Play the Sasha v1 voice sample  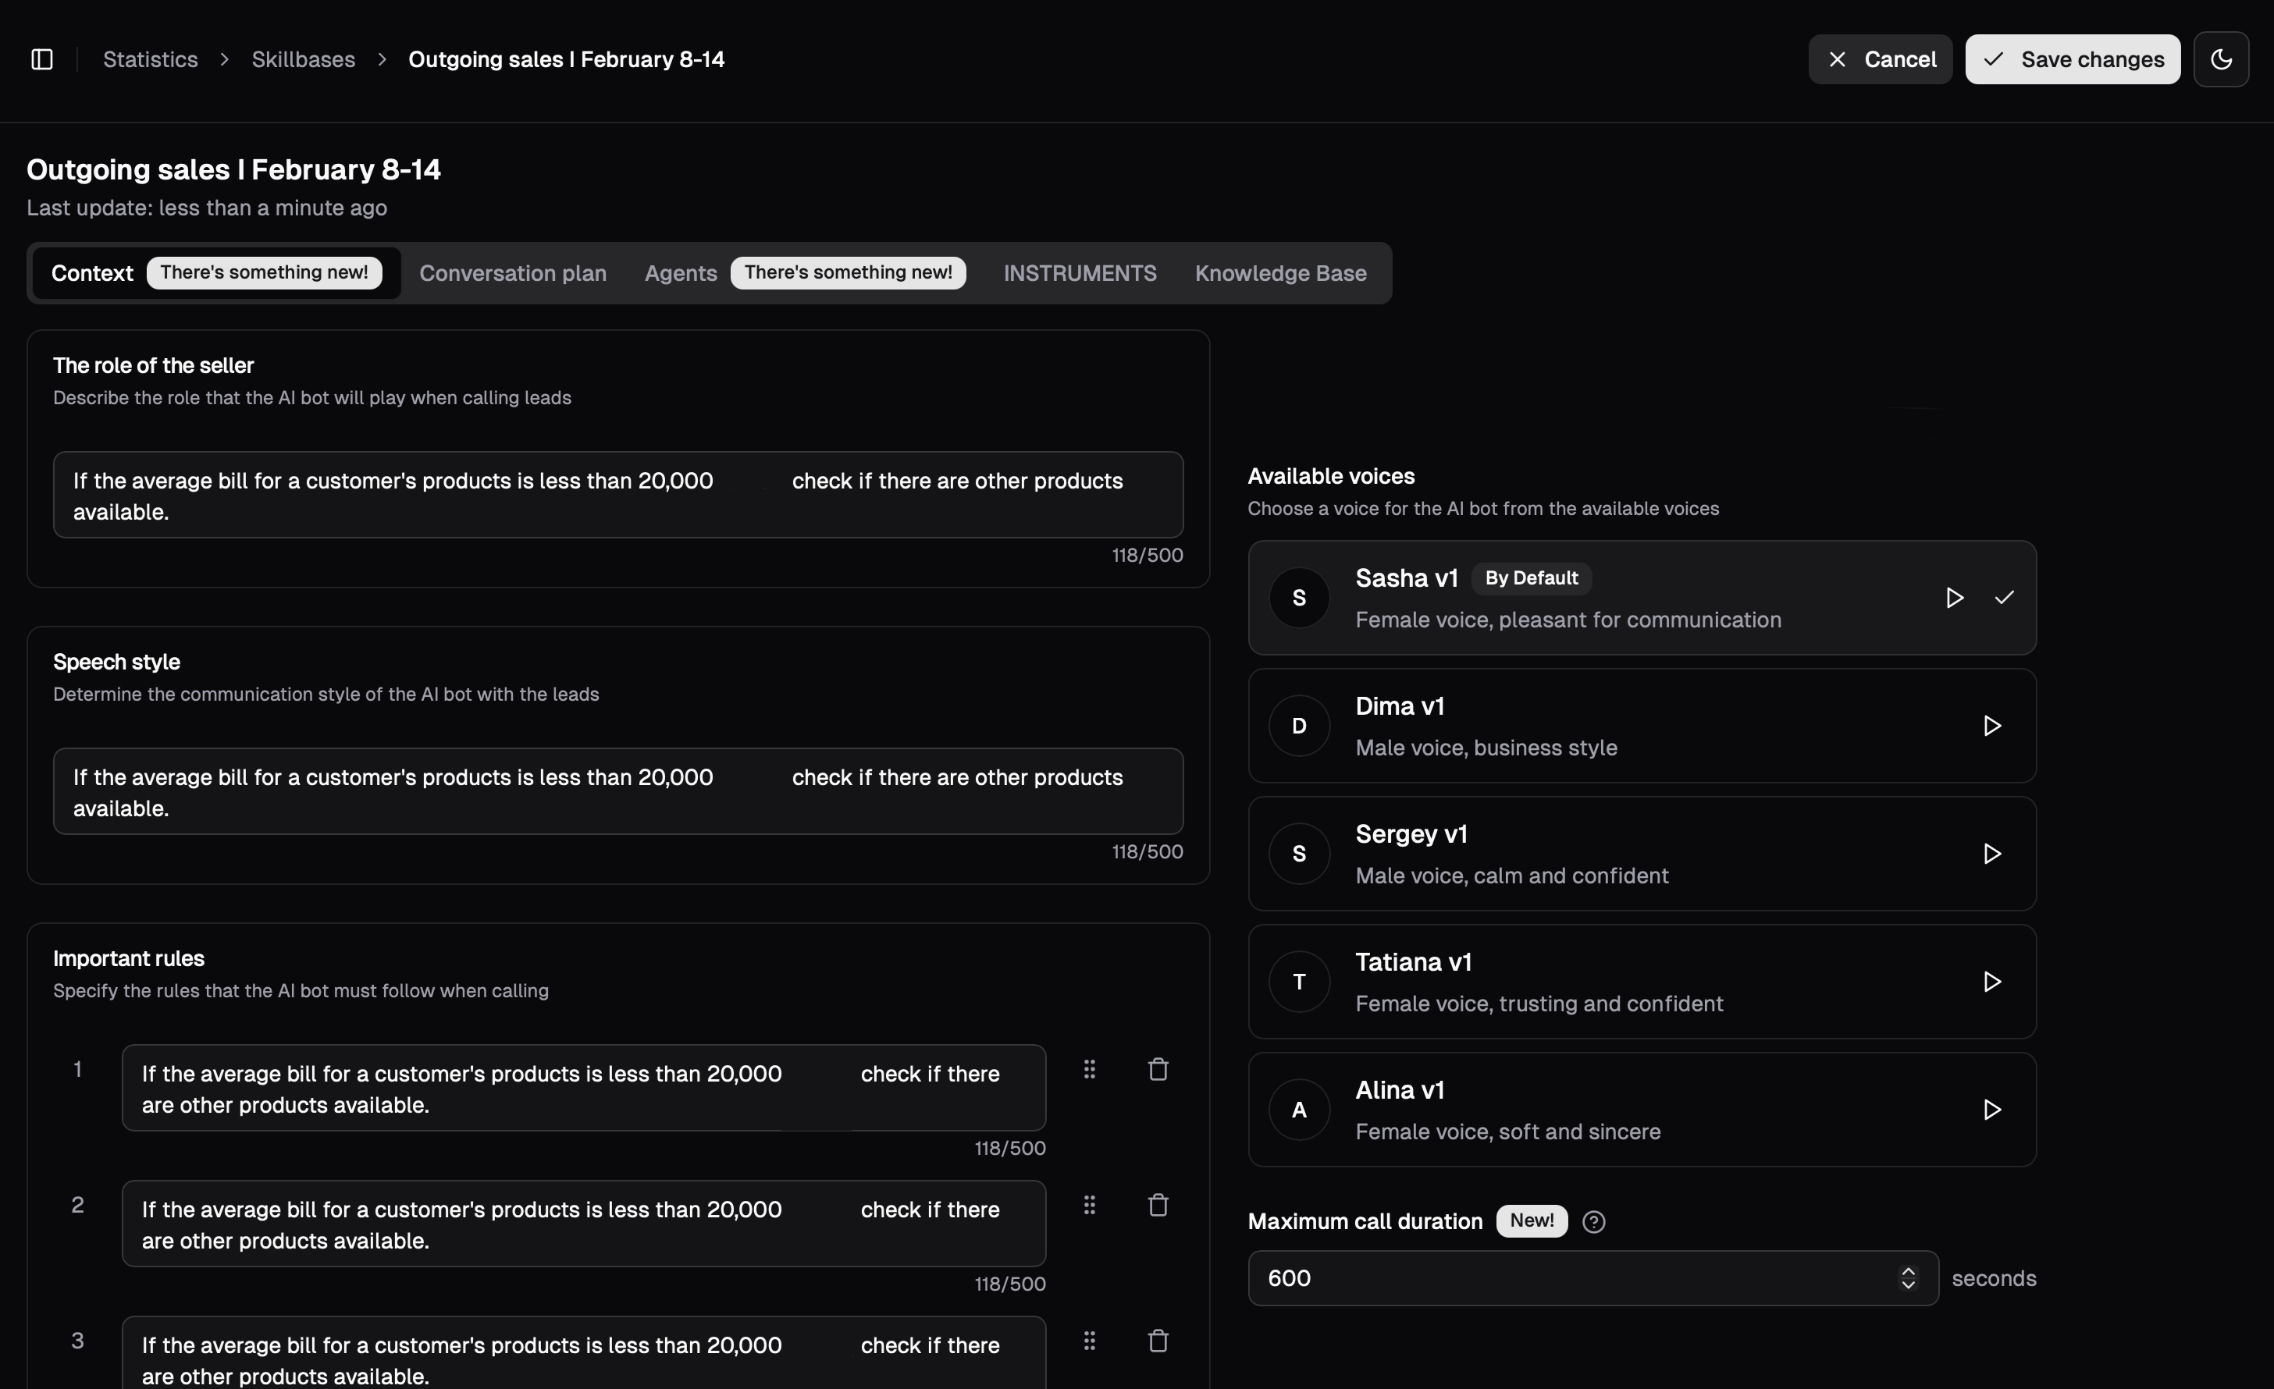[x=1954, y=598]
